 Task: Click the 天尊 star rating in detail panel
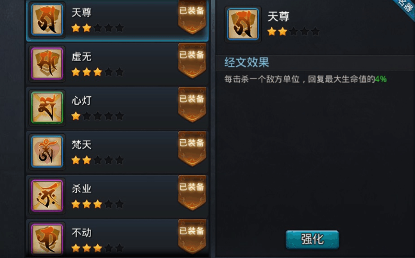293,32
